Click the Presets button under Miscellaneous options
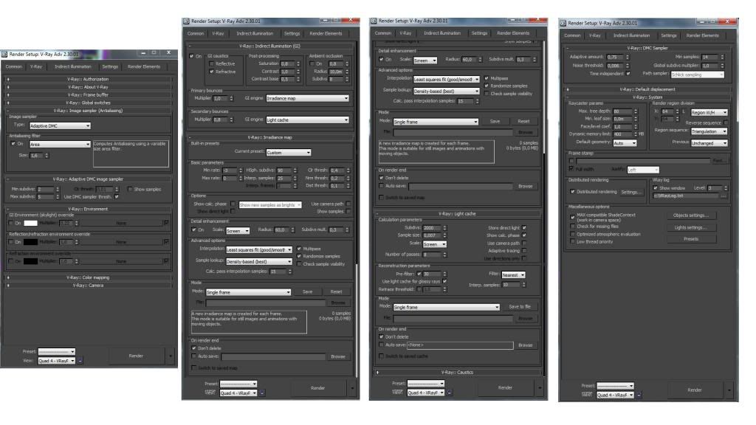 coord(691,239)
